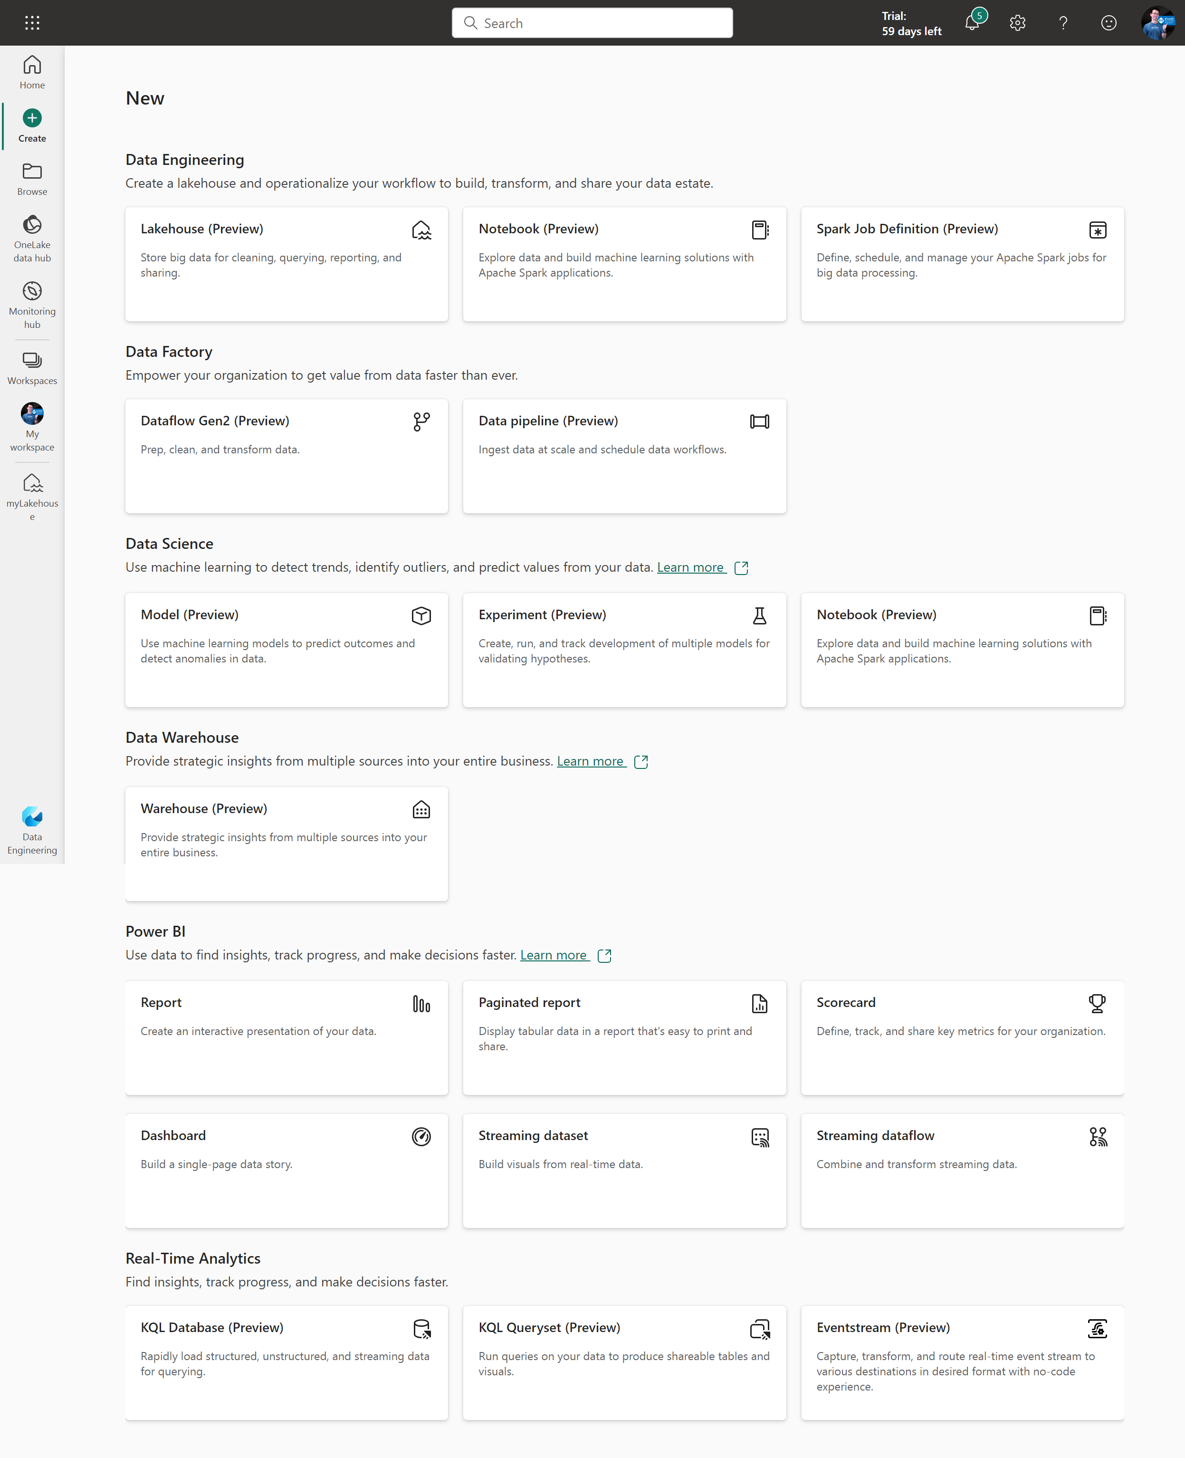Switch experience via the Data Engineering icon

(x=31, y=827)
